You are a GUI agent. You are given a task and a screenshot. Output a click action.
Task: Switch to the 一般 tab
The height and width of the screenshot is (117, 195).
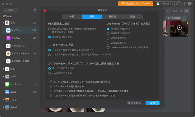click(72, 17)
